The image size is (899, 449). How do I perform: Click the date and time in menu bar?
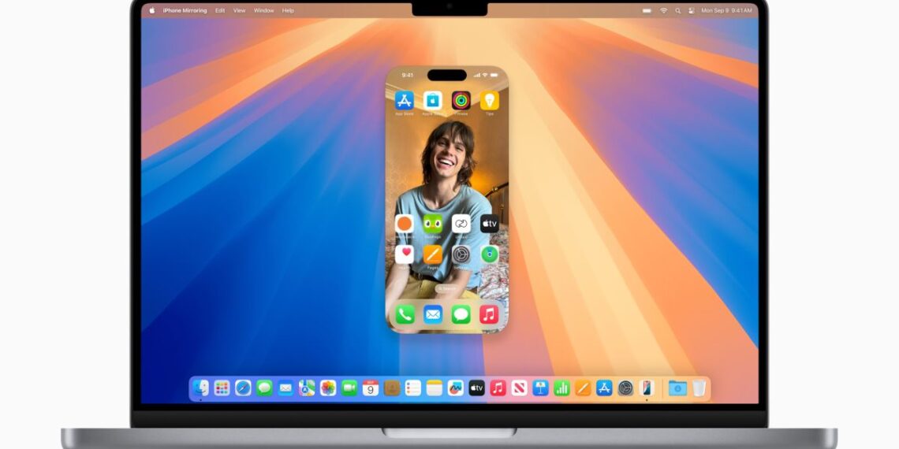[726, 10]
